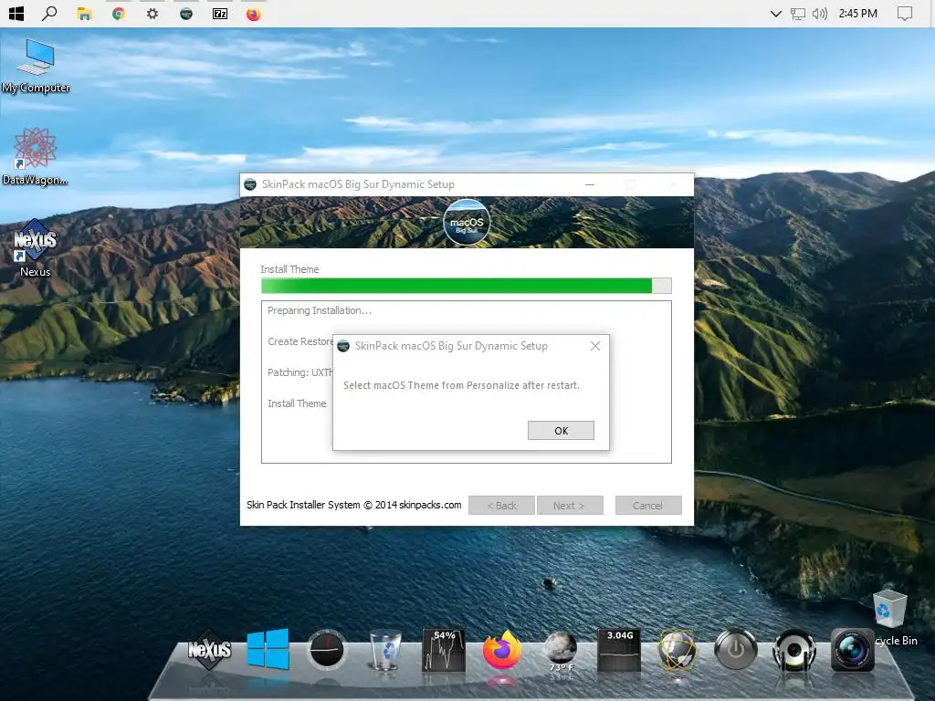Select the Nexus desktop shortcut
The height and width of the screenshot is (701, 935).
tap(36, 248)
